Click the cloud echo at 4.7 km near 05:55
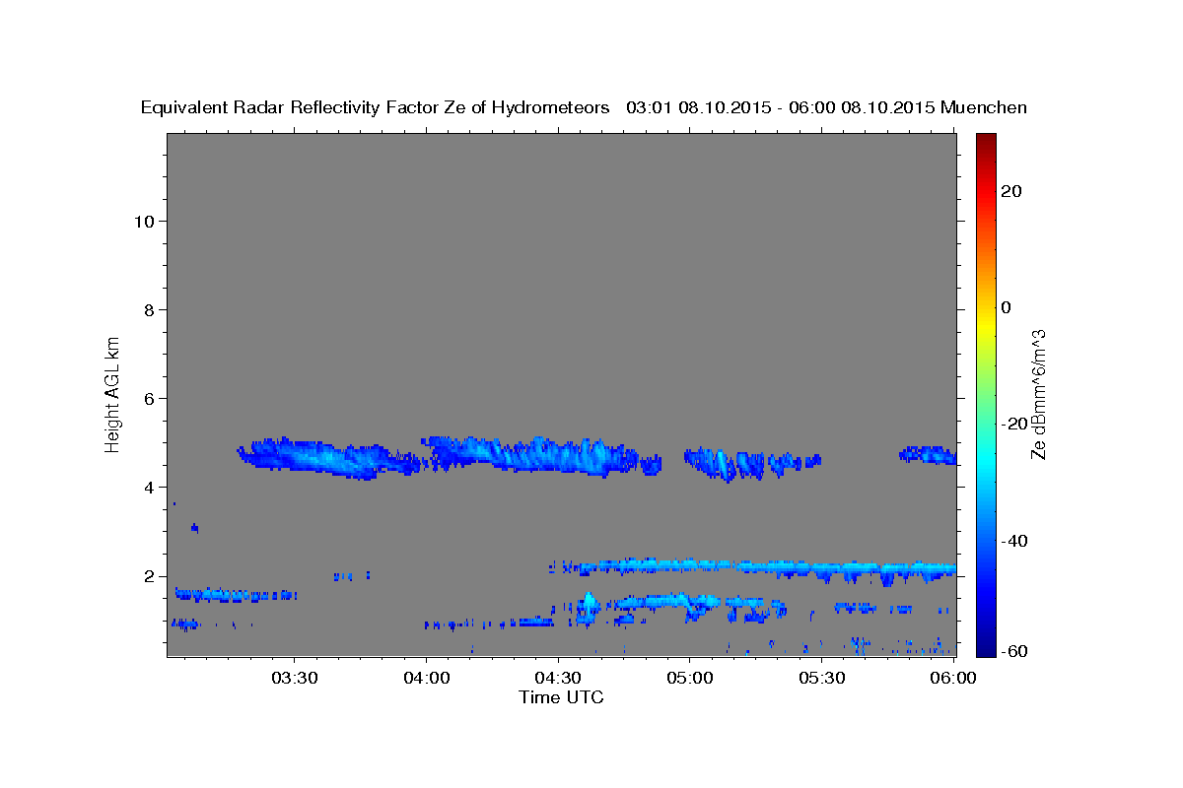This screenshot has height=788, width=1183. pyautogui.click(x=928, y=454)
